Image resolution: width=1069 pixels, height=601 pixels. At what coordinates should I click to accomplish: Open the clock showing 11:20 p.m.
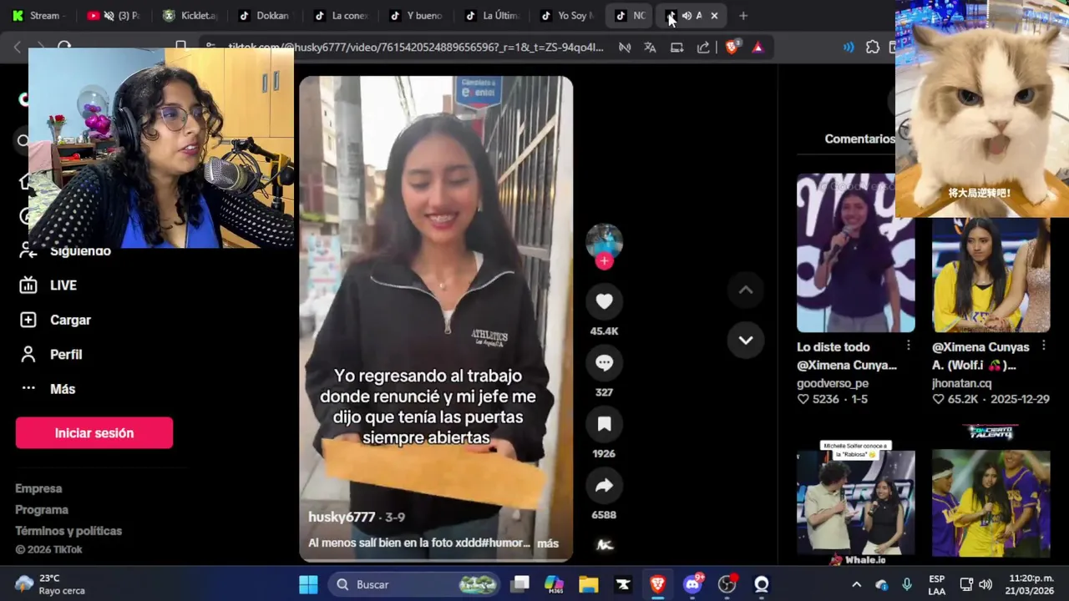coord(1031,584)
